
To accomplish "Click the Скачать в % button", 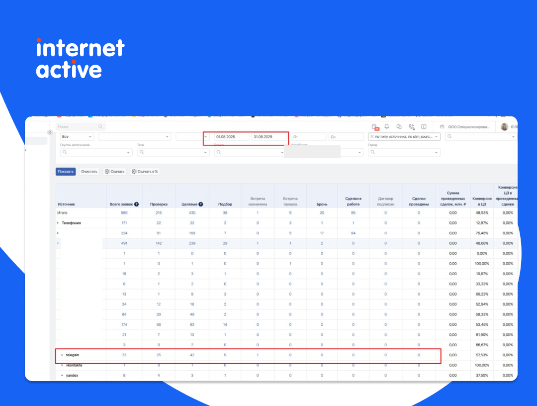I will [x=145, y=172].
